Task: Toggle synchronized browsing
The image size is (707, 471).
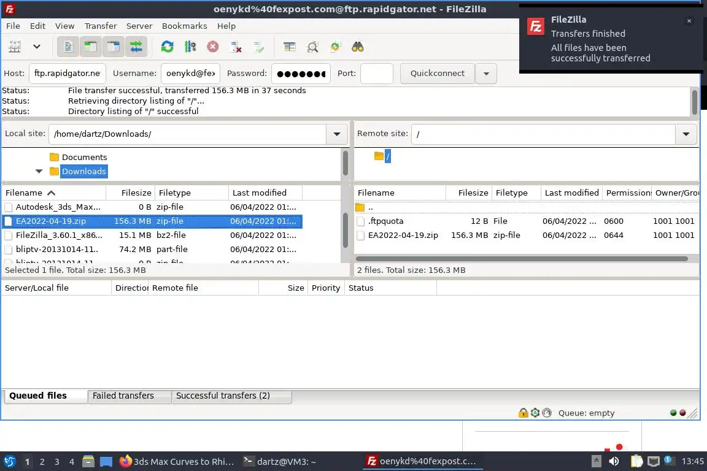Action: (335, 47)
